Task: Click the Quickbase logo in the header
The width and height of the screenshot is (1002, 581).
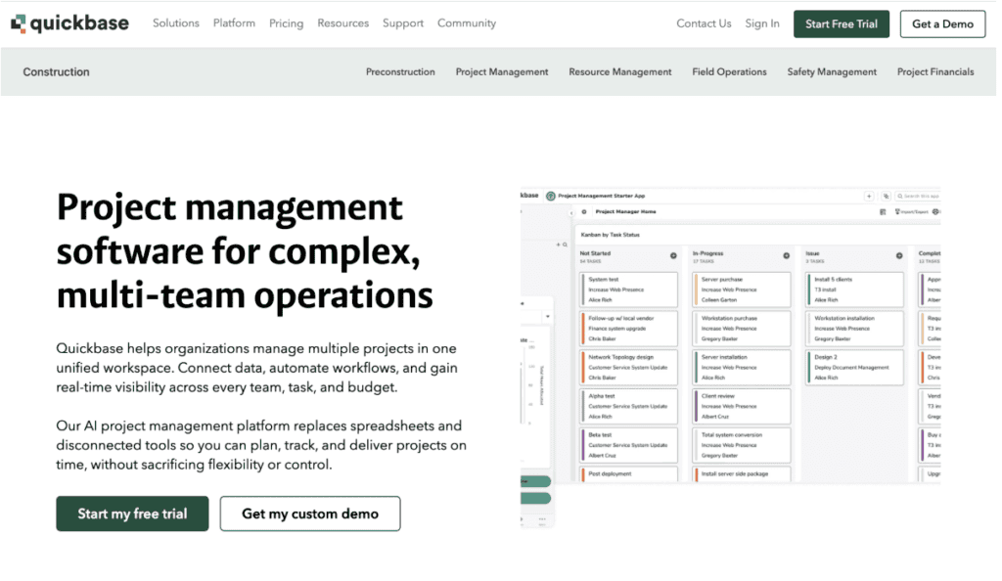Action: tap(69, 23)
